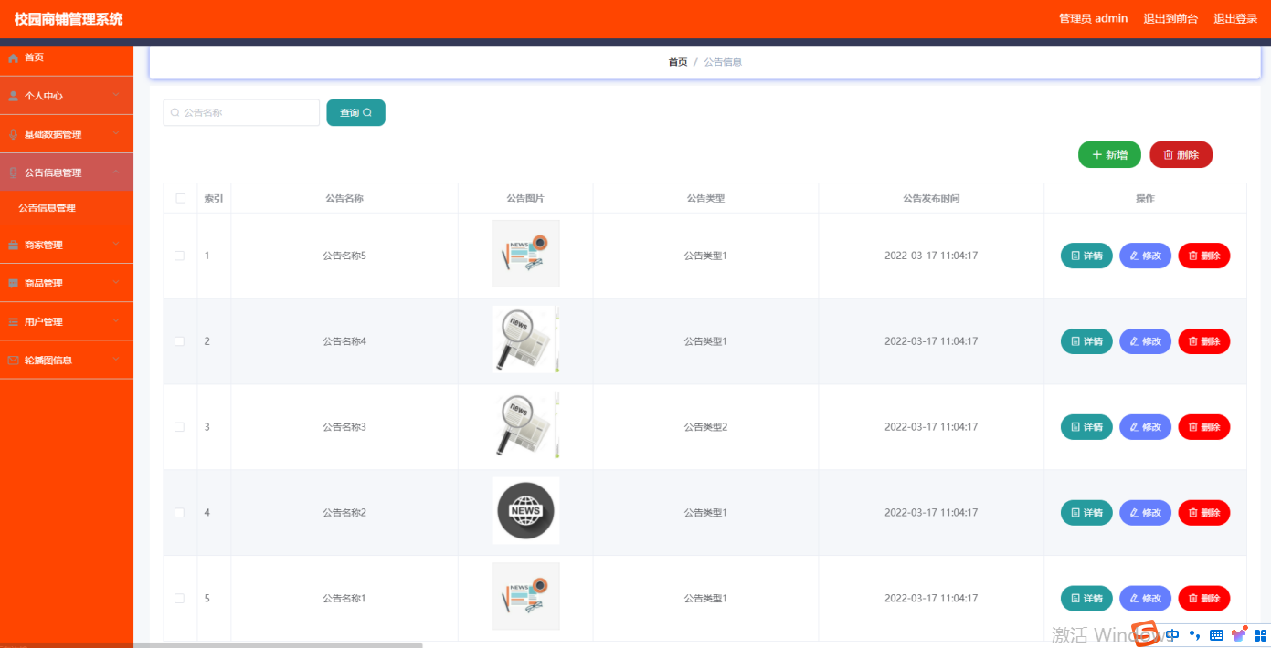Expand the 商家管理 chevron
Image resolution: width=1271 pixels, height=648 pixels.
[x=116, y=245]
